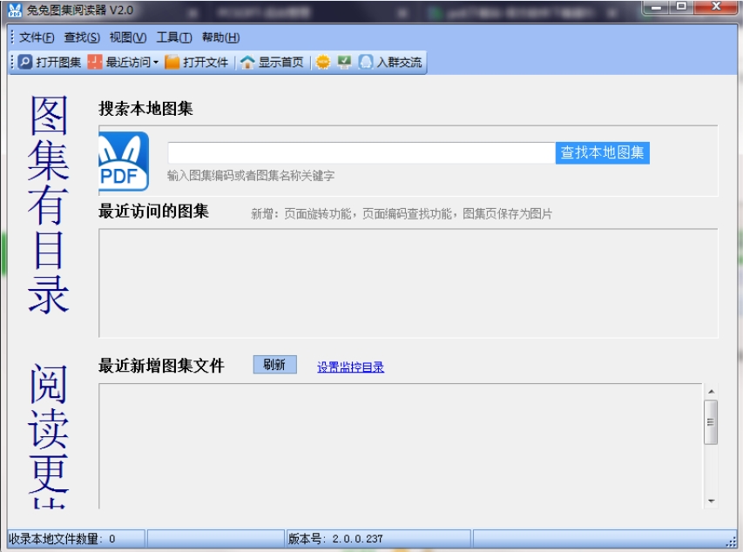Click the 最近访问 red clock icon
This screenshot has width=743, height=552.
pyautogui.click(x=95, y=62)
